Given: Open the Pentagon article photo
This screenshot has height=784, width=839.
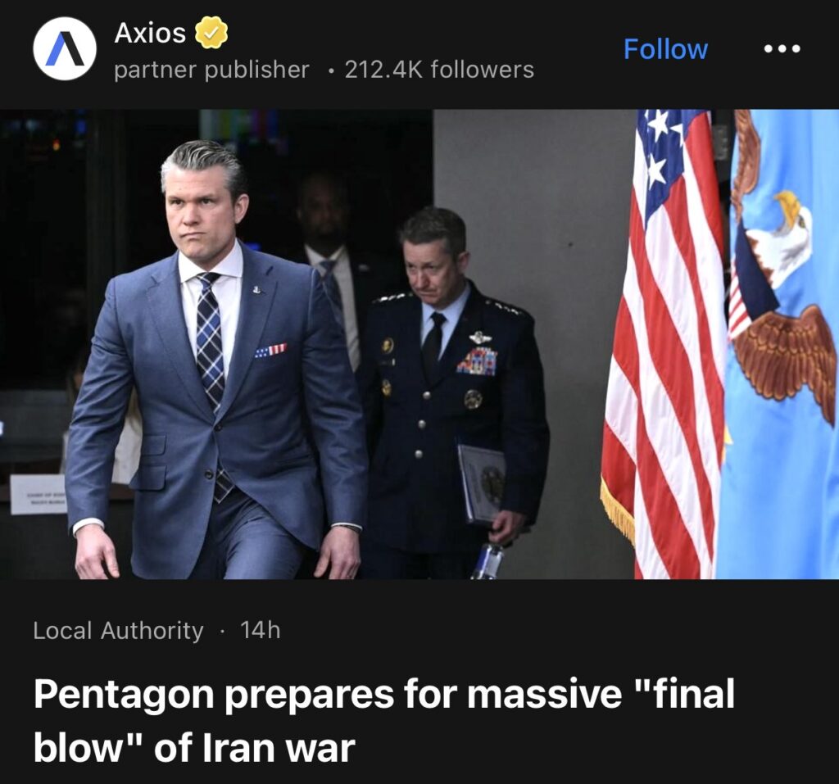Looking at the screenshot, I should [x=419, y=344].
